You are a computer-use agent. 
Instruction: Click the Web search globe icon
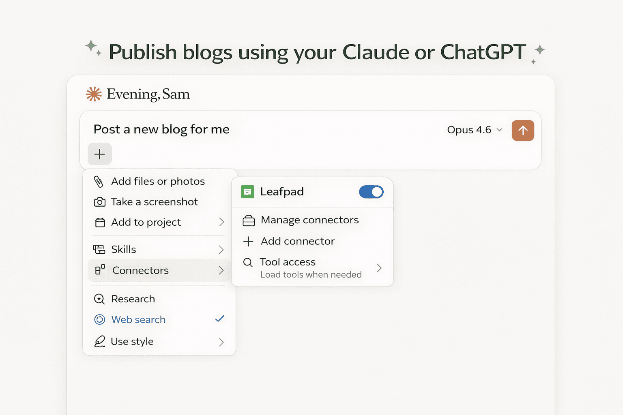coord(100,320)
